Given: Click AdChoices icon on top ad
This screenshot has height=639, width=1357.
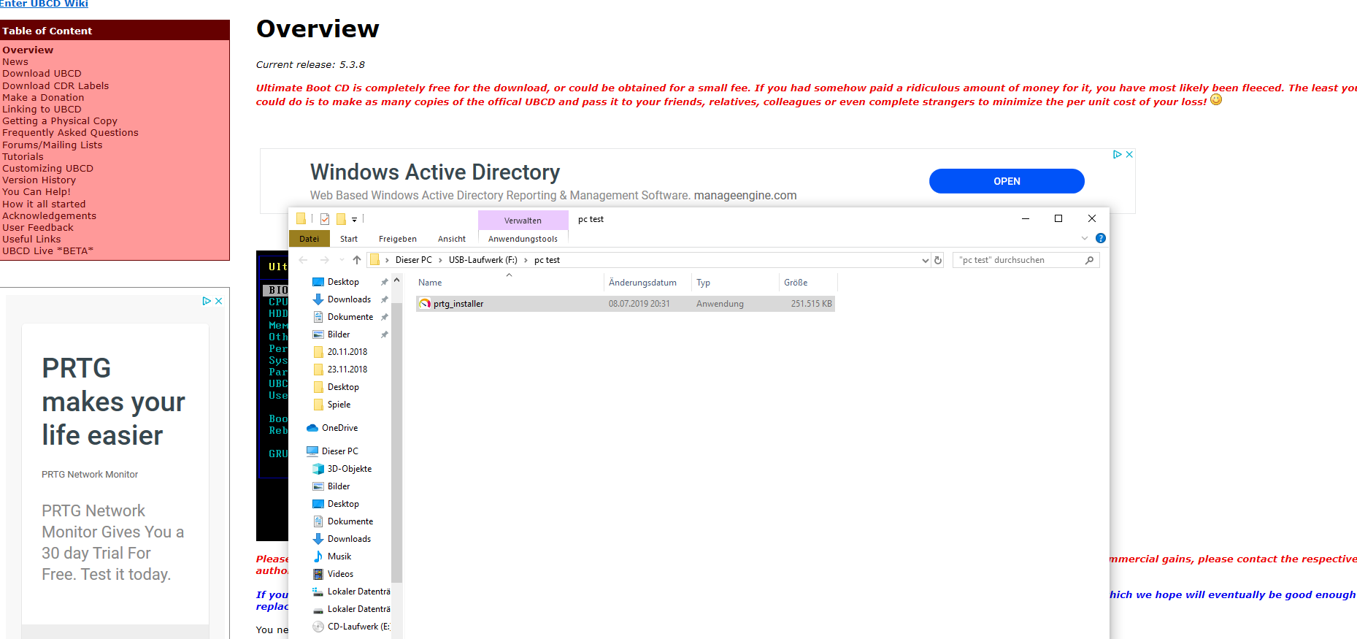Looking at the screenshot, I should pos(1117,154).
